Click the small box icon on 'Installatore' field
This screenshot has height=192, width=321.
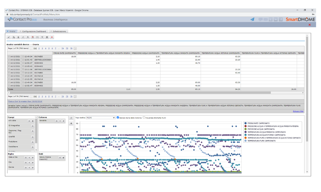tap(32, 147)
